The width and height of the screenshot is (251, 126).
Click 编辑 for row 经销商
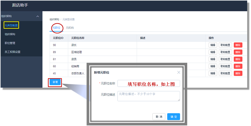tap(213, 66)
